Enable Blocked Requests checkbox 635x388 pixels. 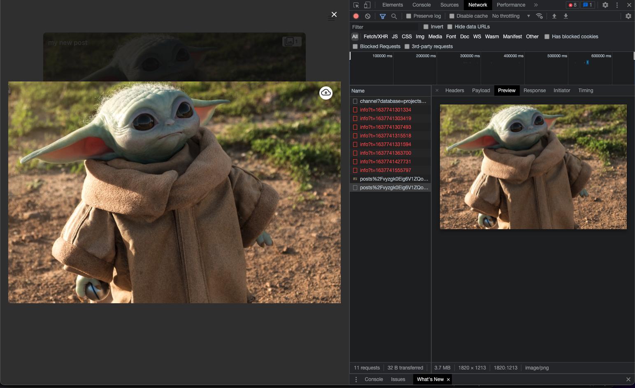[x=355, y=46]
